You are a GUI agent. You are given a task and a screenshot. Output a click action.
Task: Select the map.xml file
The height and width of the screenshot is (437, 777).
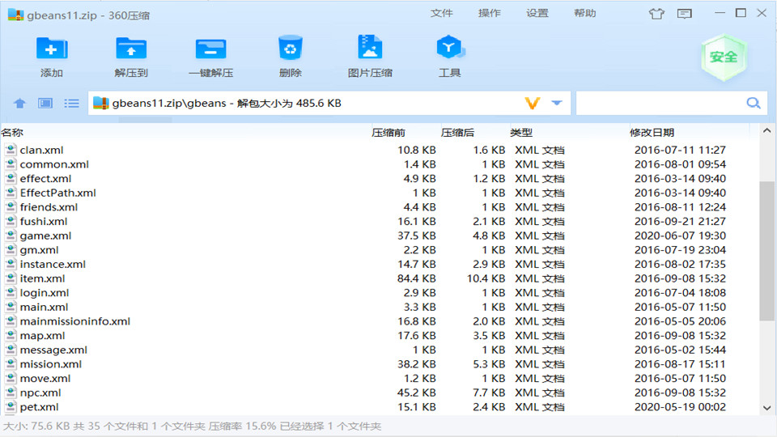click(42, 335)
